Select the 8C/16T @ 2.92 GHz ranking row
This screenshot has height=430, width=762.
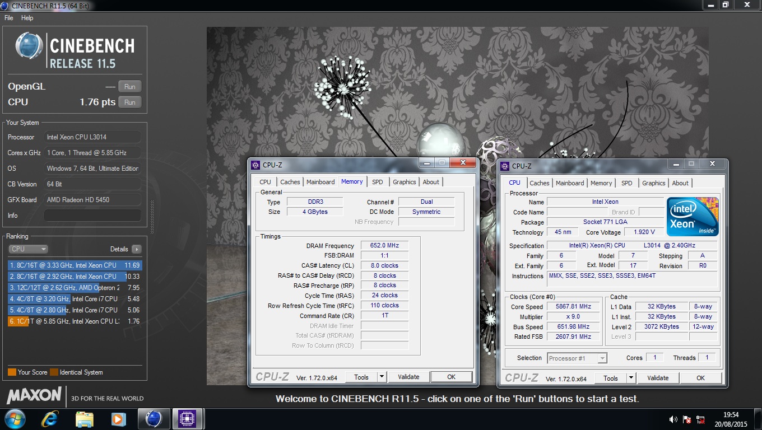[75, 277]
